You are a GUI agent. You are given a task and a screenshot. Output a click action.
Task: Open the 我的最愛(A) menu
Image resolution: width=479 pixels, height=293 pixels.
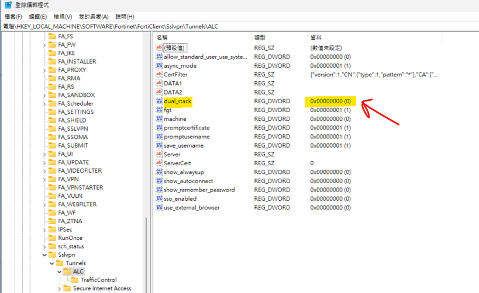tap(94, 17)
